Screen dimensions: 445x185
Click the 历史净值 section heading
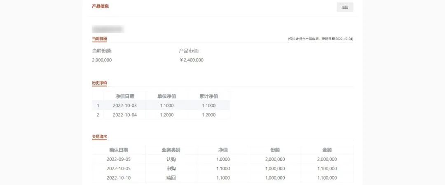[x=99, y=83]
